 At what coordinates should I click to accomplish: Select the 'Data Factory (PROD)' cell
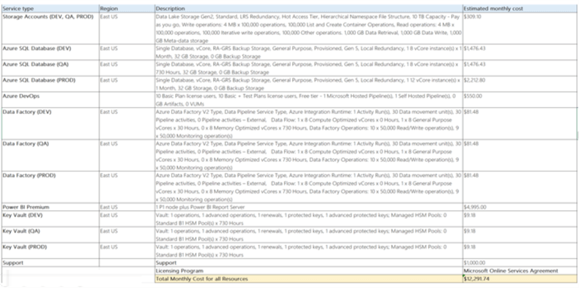click(50, 187)
